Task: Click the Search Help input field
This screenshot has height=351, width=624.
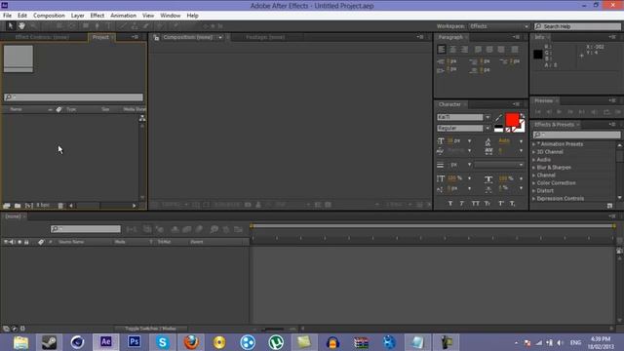Action: click(577, 26)
